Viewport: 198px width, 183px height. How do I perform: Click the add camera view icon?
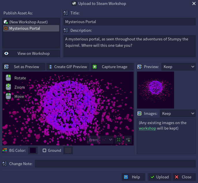(128, 140)
